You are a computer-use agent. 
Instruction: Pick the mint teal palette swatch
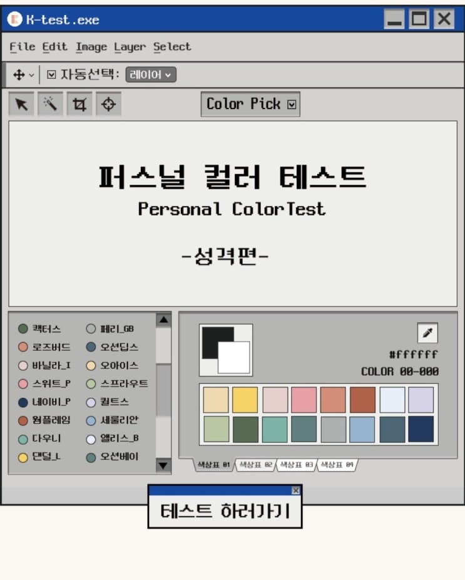(x=275, y=430)
